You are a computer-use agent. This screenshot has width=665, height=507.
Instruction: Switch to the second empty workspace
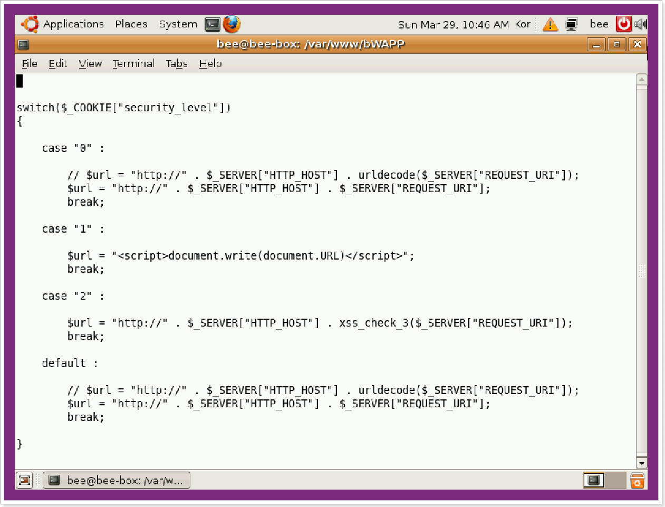coord(615,480)
